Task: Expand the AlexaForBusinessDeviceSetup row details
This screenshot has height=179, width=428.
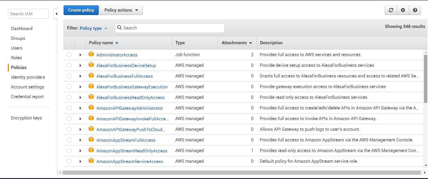Action: (x=80, y=66)
